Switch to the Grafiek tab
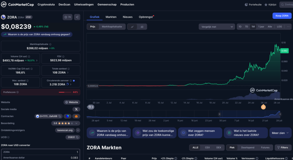Viewport: 293px width, 160px height. click(x=95, y=17)
